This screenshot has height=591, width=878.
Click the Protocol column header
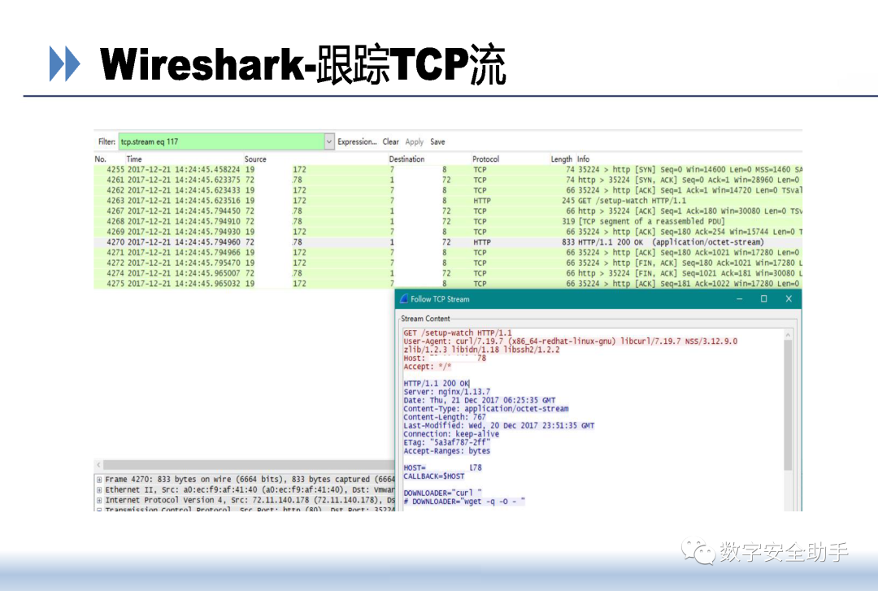[485, 159]
